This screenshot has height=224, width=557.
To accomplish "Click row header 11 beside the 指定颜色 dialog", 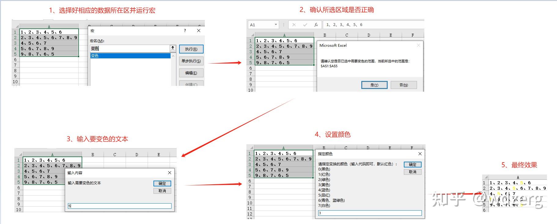I will pos(250,208).
